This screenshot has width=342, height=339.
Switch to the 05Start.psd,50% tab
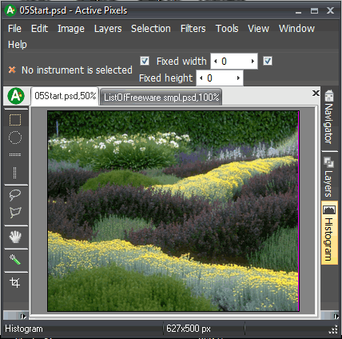(x=65, y=96)
